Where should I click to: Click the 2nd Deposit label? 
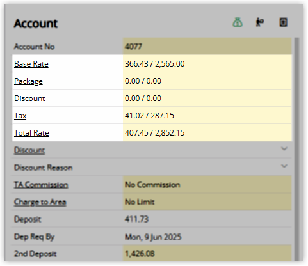[35, 254]
